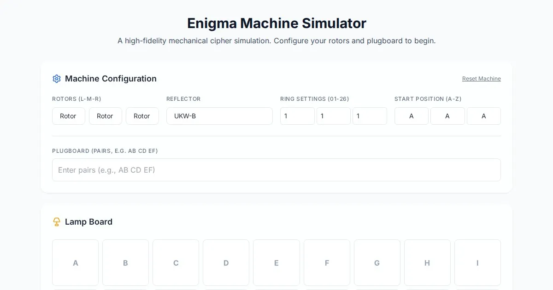Click lamp A on the Lamp Board
This screenshot has width=553, height=290.
click(76, 263)
